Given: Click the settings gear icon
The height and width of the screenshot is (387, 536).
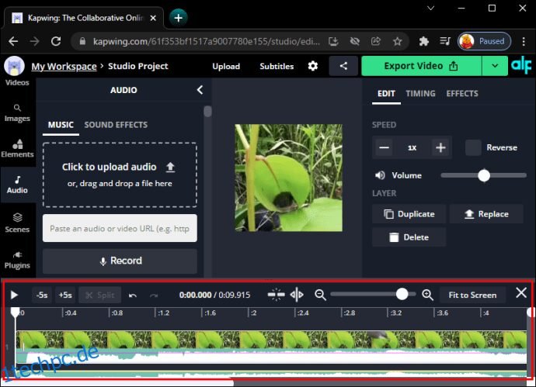Looking at the screenshot, I should click(313, 66).
